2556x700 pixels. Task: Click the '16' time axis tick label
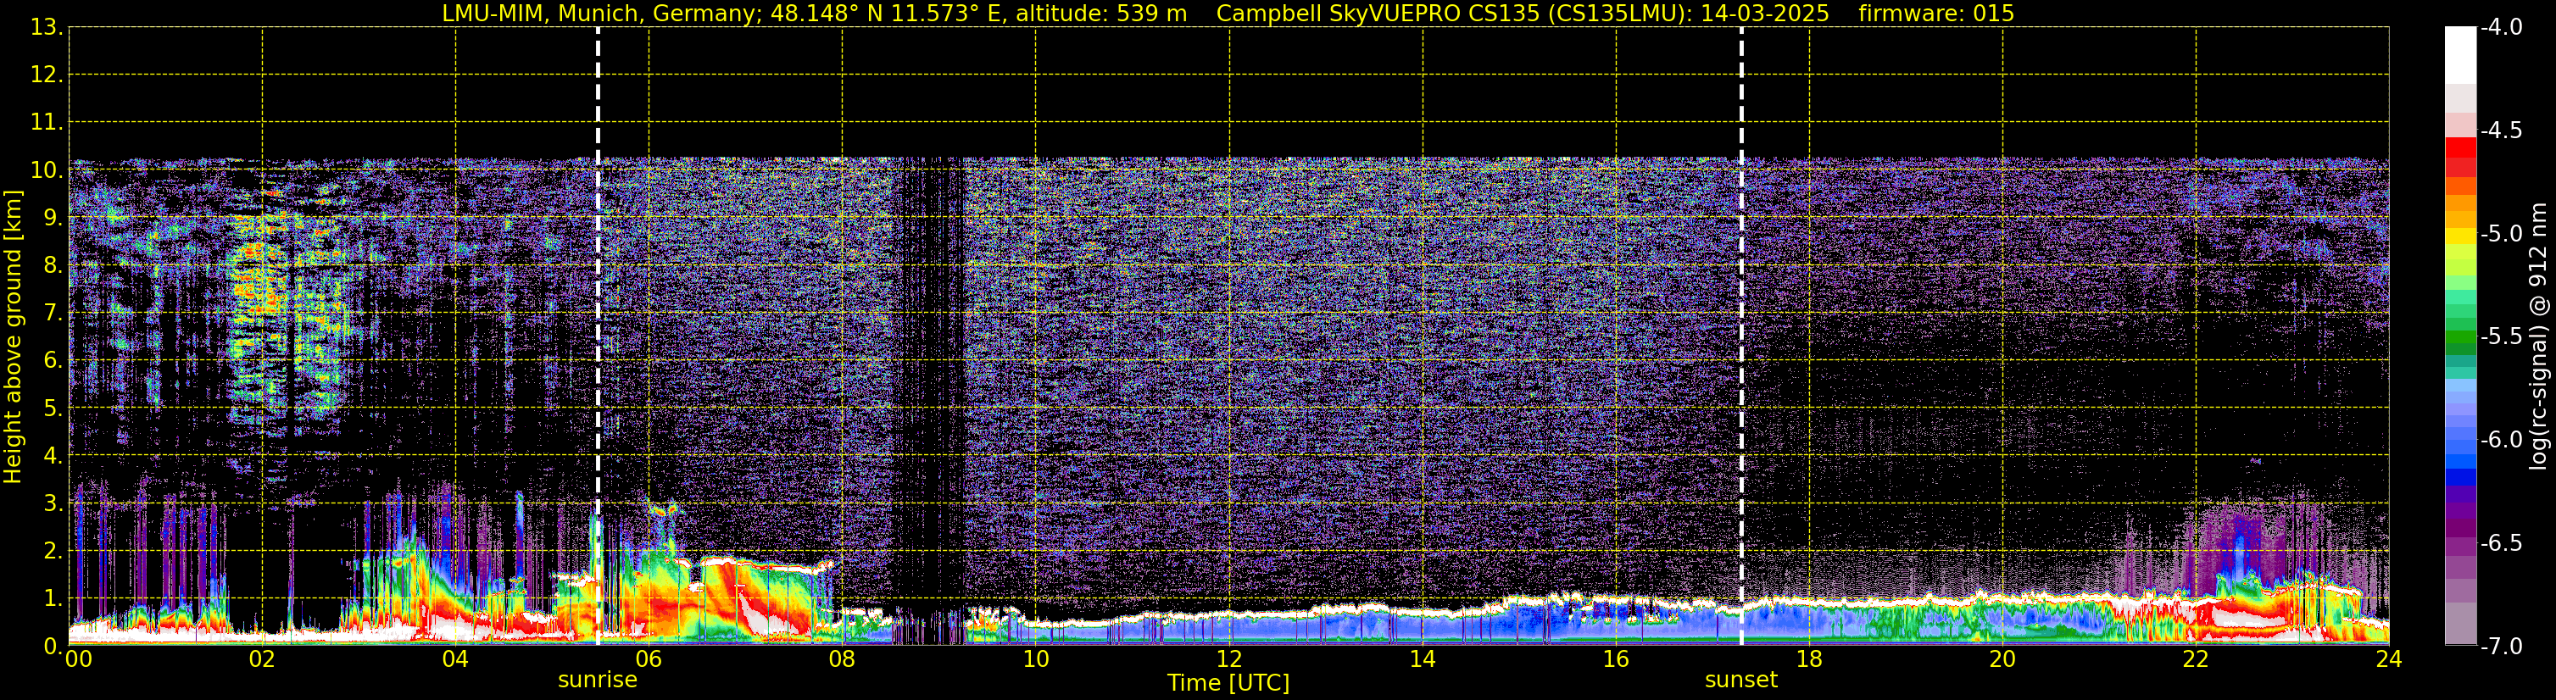coord(1617,659)
